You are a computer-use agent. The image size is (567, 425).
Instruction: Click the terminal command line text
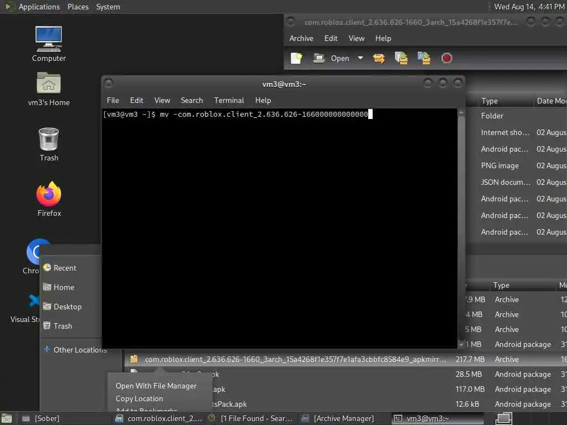click(238, 114)
